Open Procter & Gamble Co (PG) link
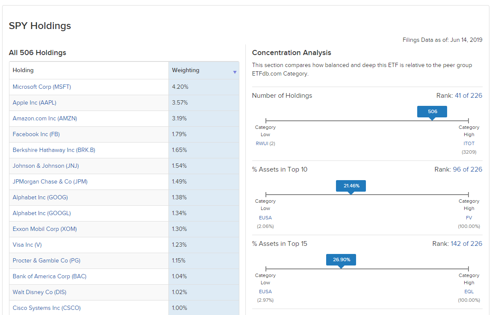Screen dimensions: 492x315 pyautogui.click(x=47, y=260)
